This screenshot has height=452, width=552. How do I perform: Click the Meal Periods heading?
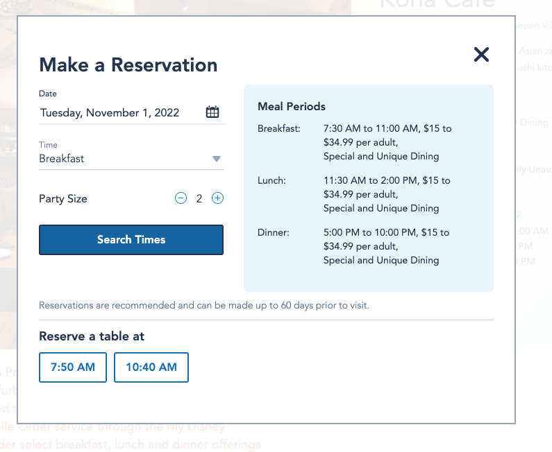click(292, 107)
